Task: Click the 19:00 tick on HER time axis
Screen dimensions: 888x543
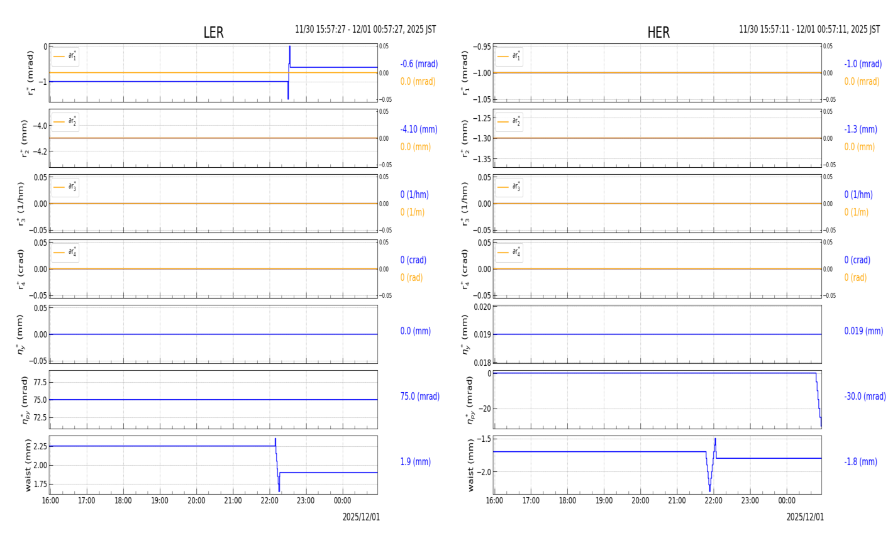Action: (604, 501)
